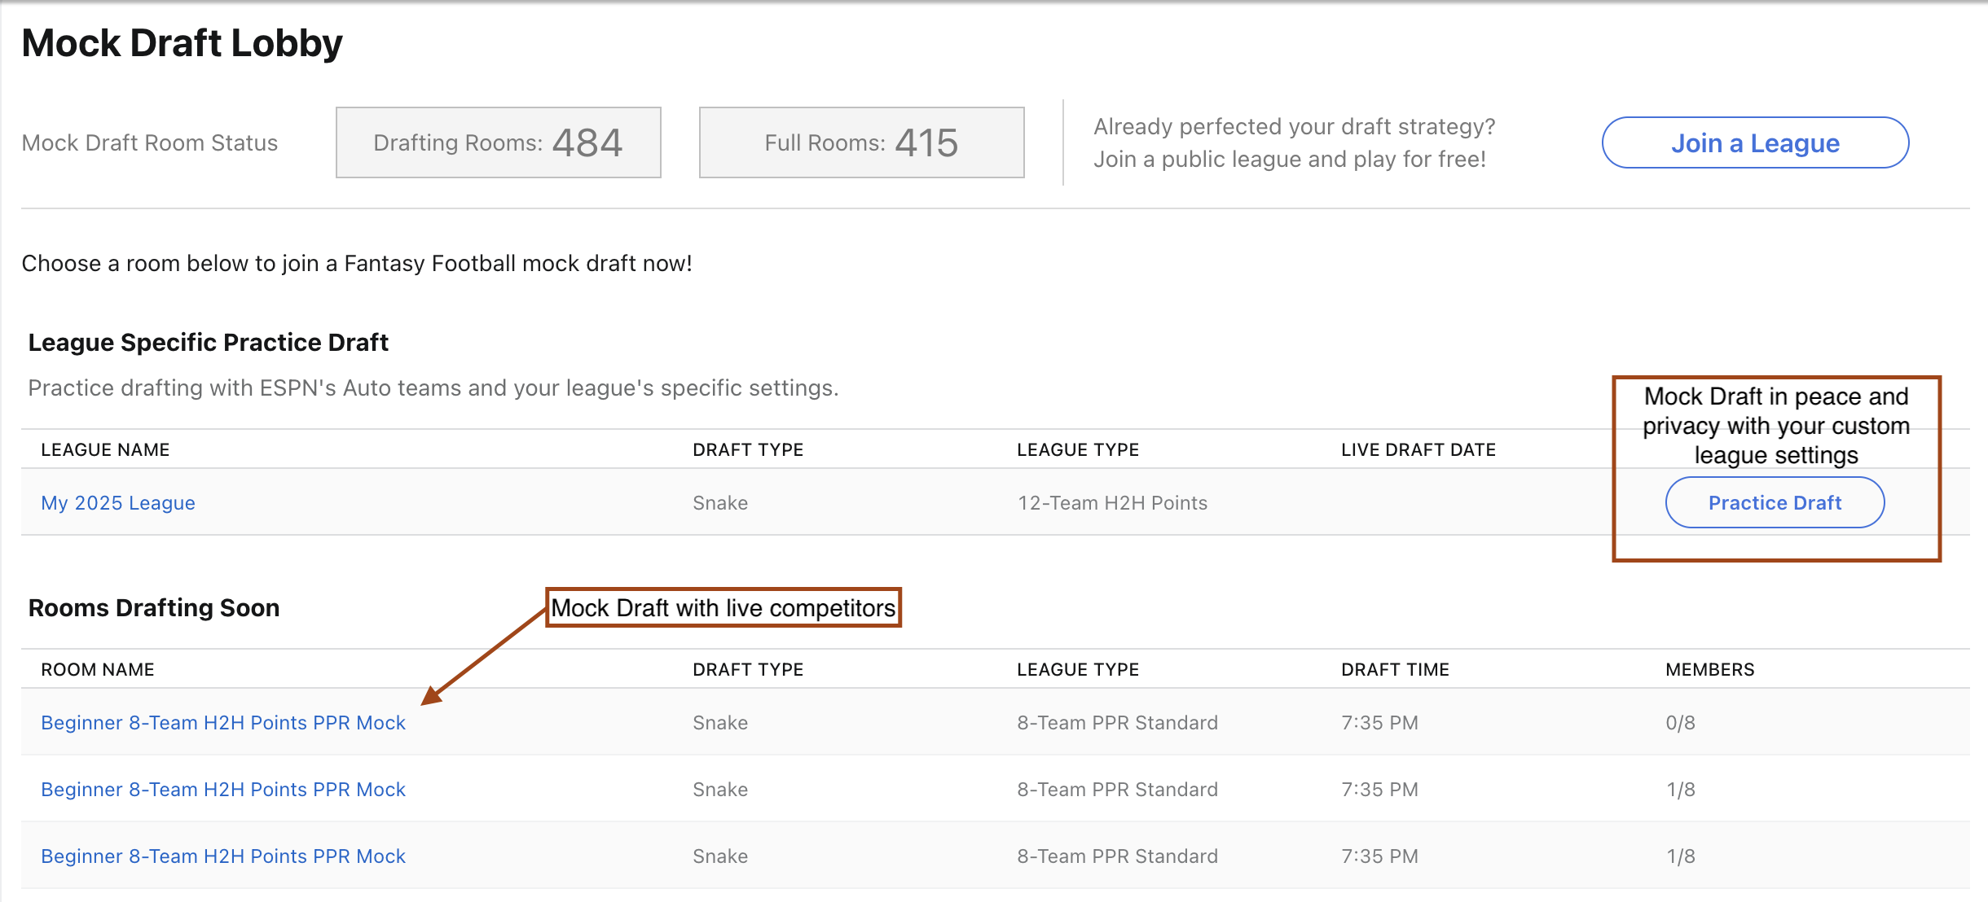Image resolution: width=1988 pixels, height=902 pixels.
Task: Open the My 2025 League link
Action: [118, 503]
